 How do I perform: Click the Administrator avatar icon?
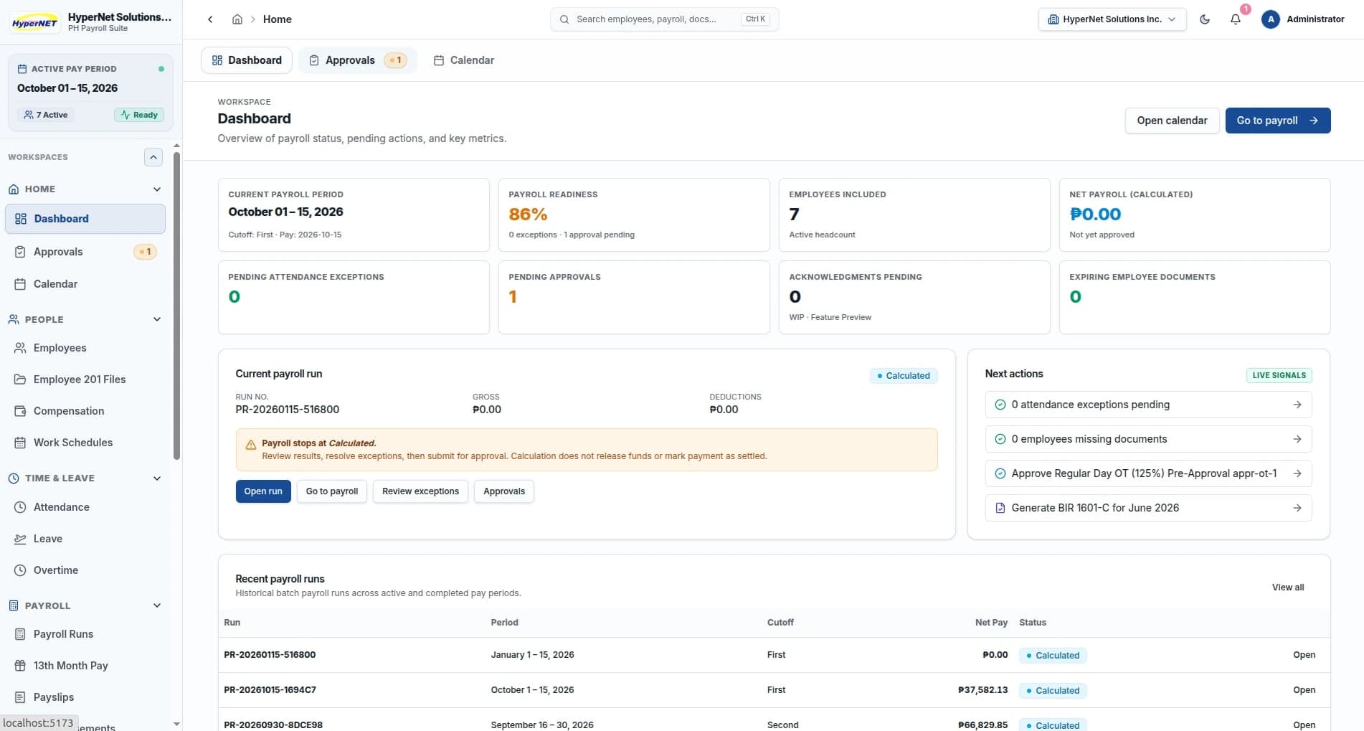[1270, 19]
